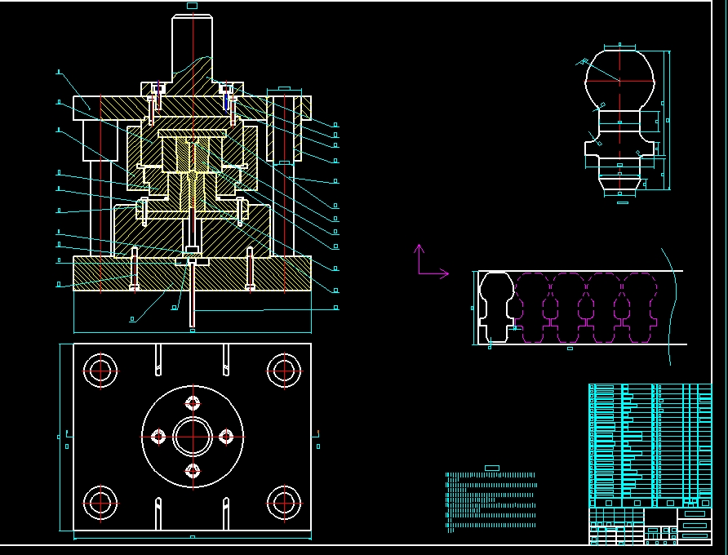This screenshot has width=728, height=555.
Task: Select the central bore circle in plan view
Action: coord(193,437)
